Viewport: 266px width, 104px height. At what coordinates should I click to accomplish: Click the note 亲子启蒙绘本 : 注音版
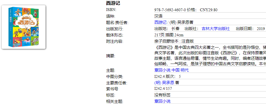(x=174, y=41)
